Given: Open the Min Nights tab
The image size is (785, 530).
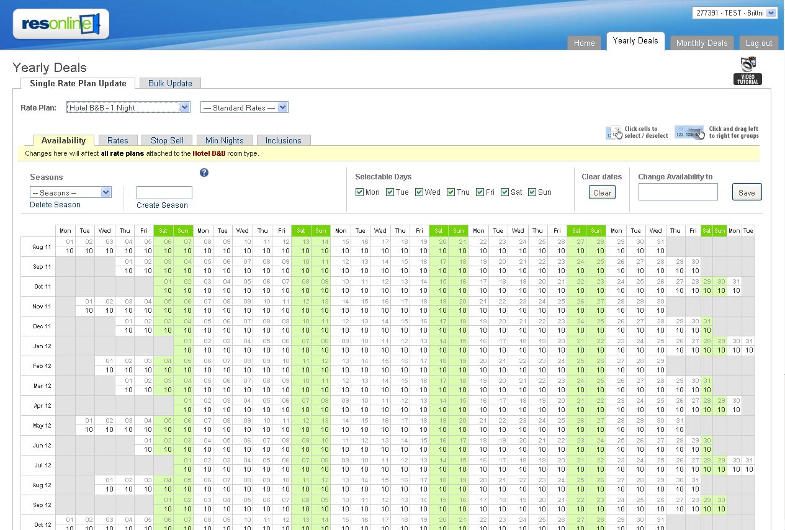Looking at the screenshot, I should (x=225, y=140).
